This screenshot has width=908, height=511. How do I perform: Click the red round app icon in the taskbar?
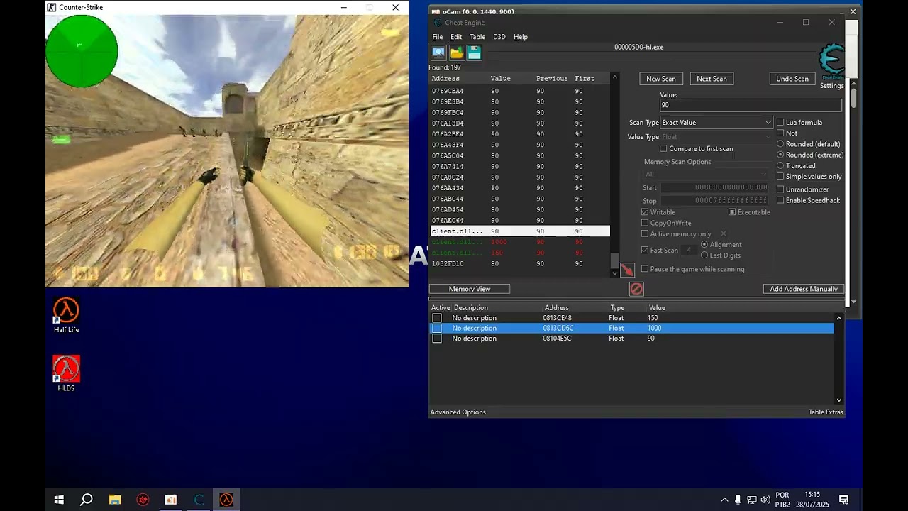tap(143, 500)
